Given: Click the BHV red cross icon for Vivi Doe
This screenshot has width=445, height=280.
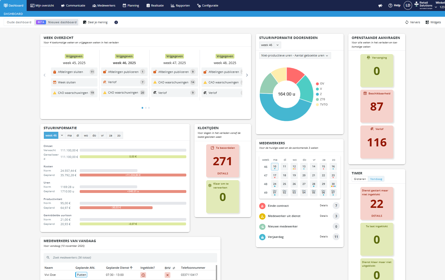Looking at the screenshot, I should pyautogui.click(x=167, y=275).
